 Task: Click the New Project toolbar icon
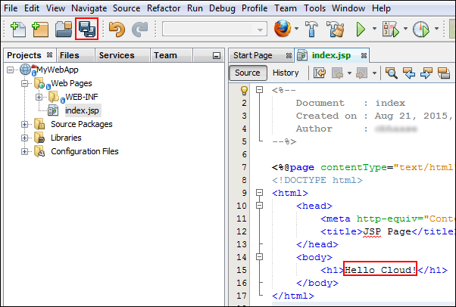click(40, 29)
